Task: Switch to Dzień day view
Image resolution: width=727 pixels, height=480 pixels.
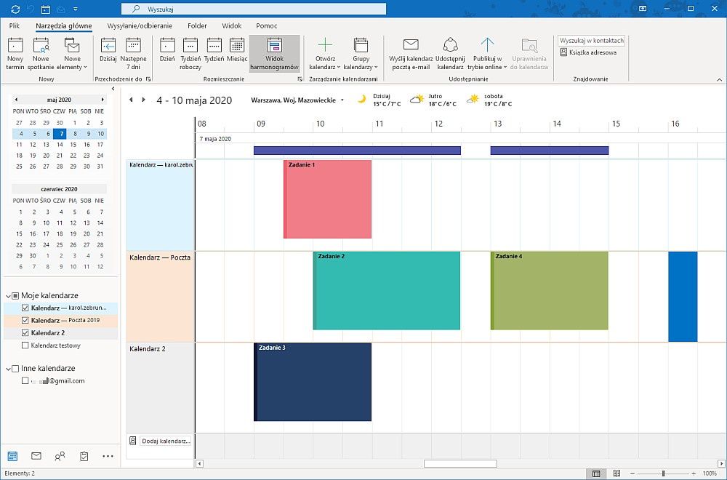Action: click(167, 50)
